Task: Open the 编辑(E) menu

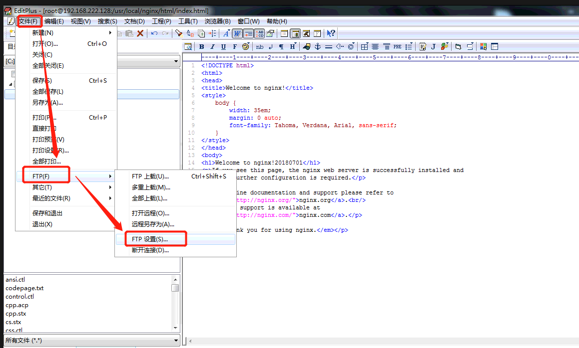Action: 54,21
